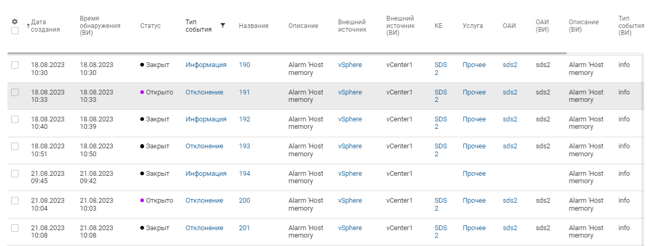
Task: Open sds2 ОАИ link in row 200
Action: click(510, 201)
